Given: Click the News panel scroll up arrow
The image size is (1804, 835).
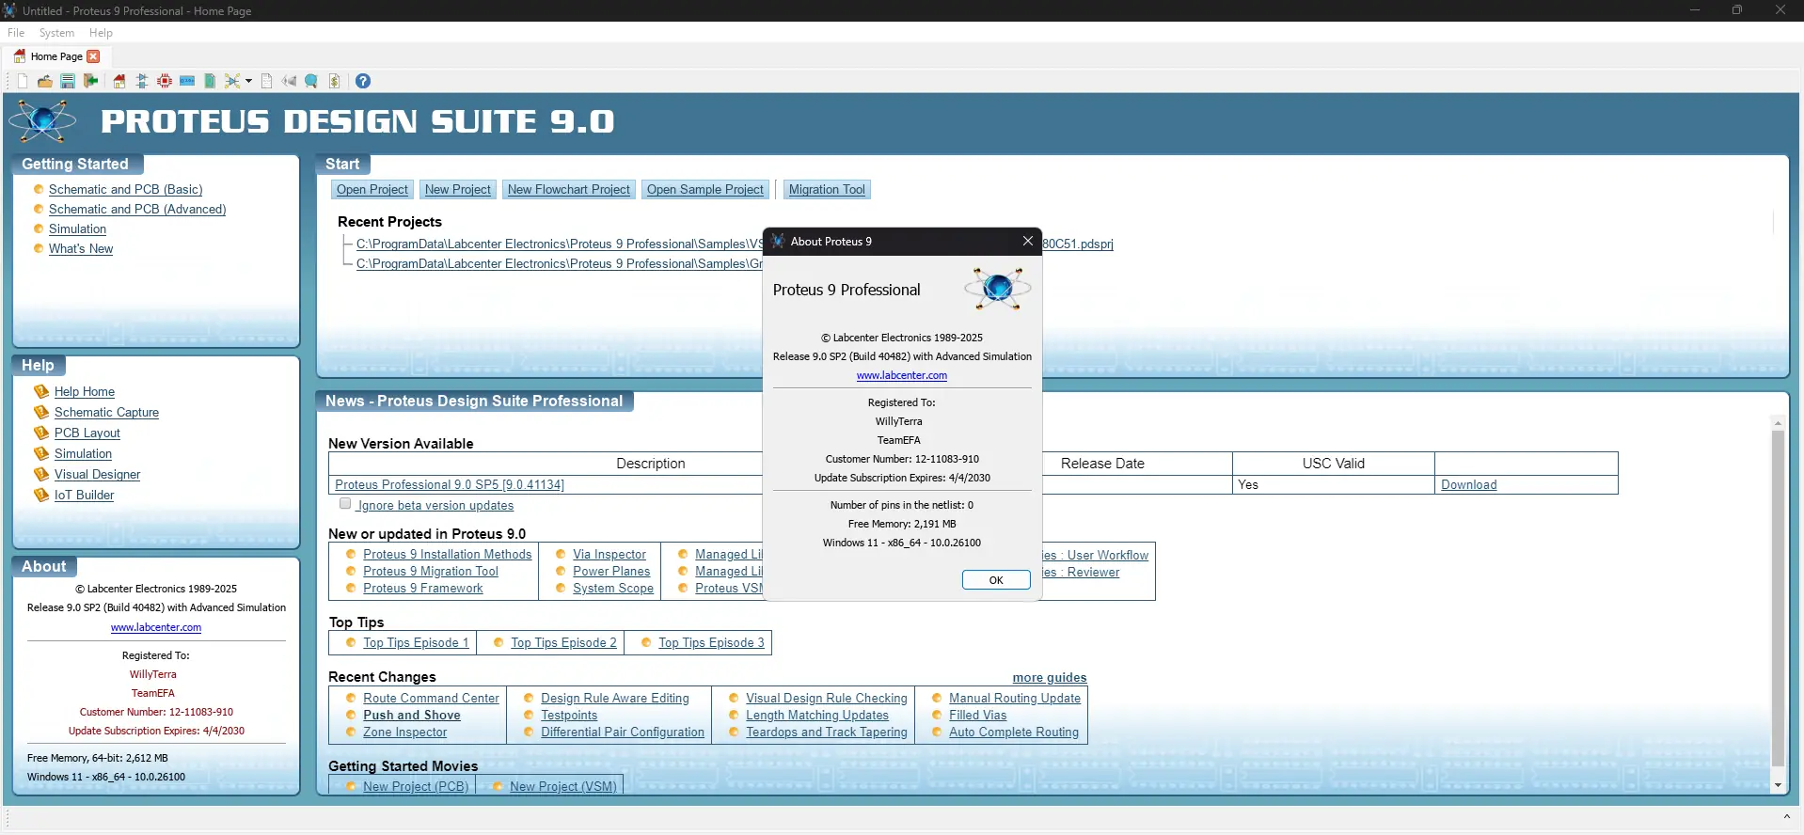Looking at the screenshot, I should [1778, 423].
